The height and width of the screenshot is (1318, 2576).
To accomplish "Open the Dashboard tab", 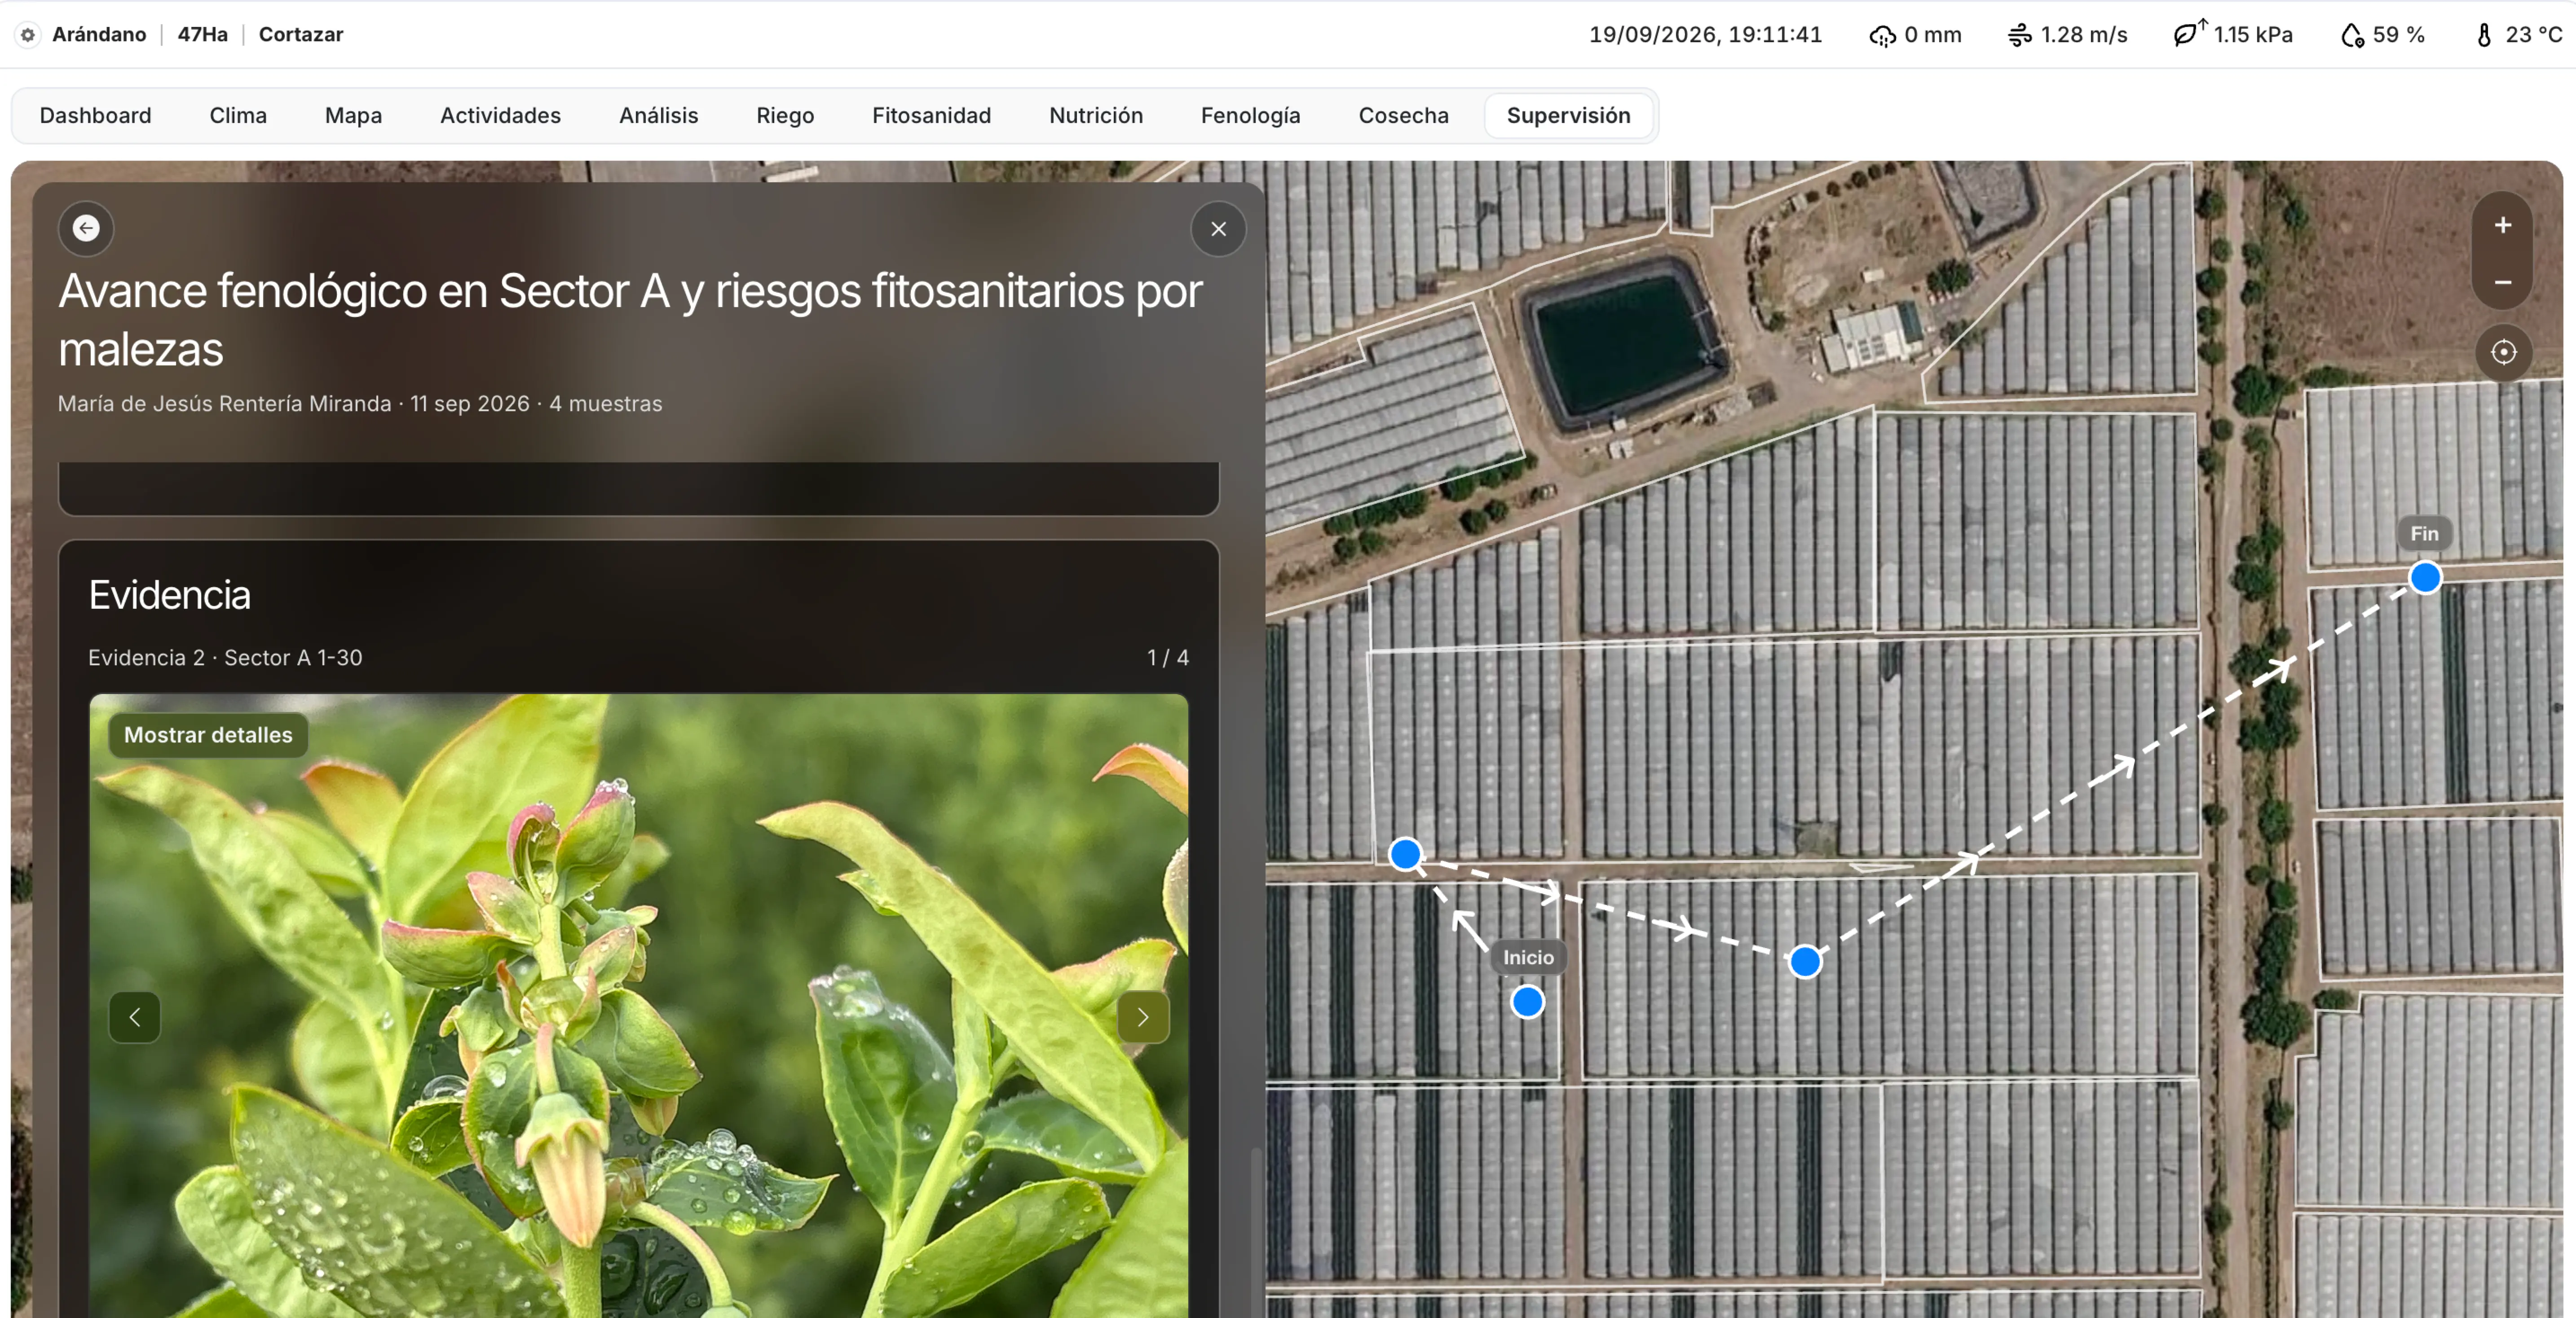I will point(96,116).
